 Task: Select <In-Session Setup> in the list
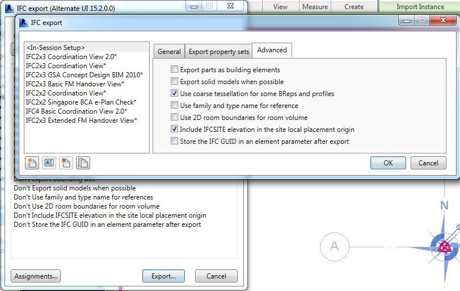[x=87, y=48]
